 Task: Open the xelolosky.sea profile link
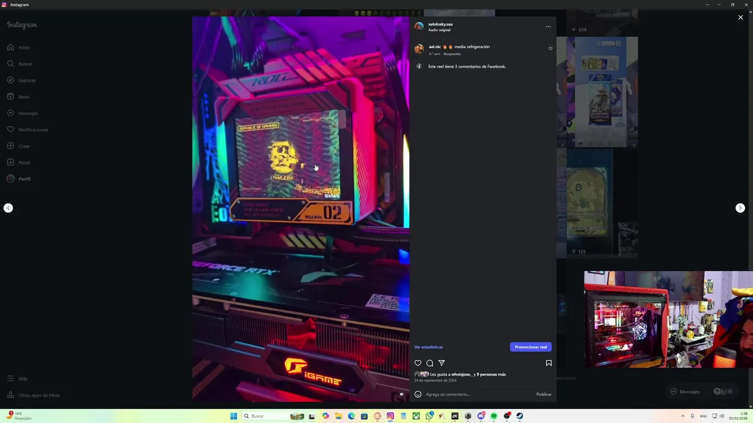(x=440, y=24)
